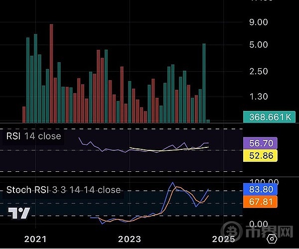Click the 1.30 price scale label
Viewport: 299px width, 249px height.
click(x=259, y=97)
